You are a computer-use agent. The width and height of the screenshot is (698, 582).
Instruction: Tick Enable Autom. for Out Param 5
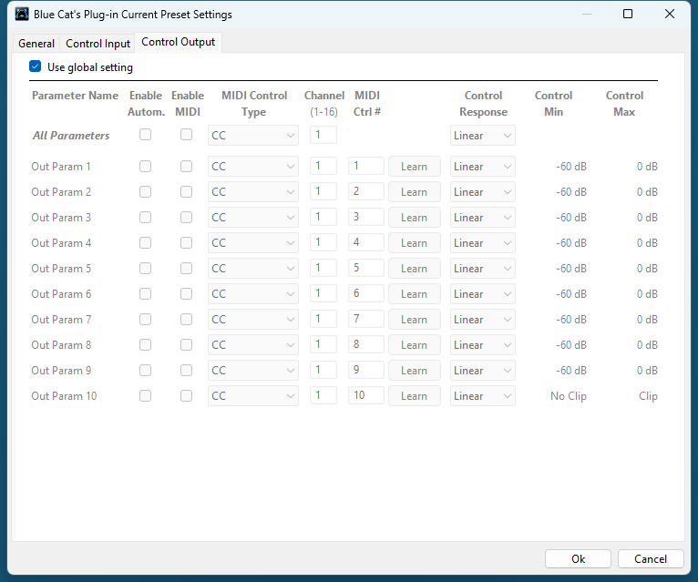click(x=145, y=269)
